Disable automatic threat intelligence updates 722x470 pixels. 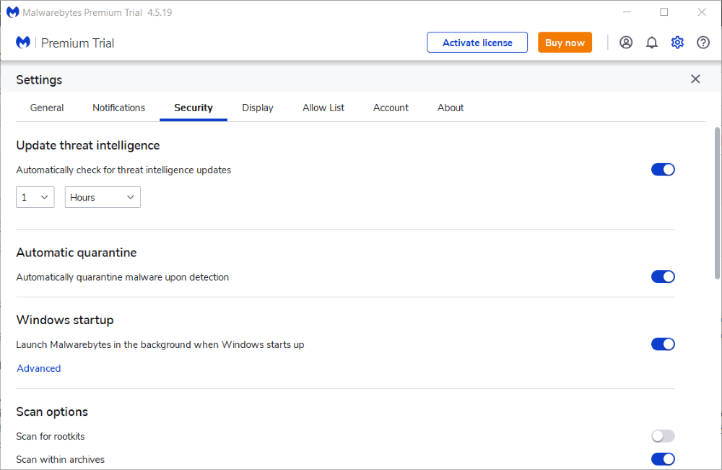click(663, 170)
